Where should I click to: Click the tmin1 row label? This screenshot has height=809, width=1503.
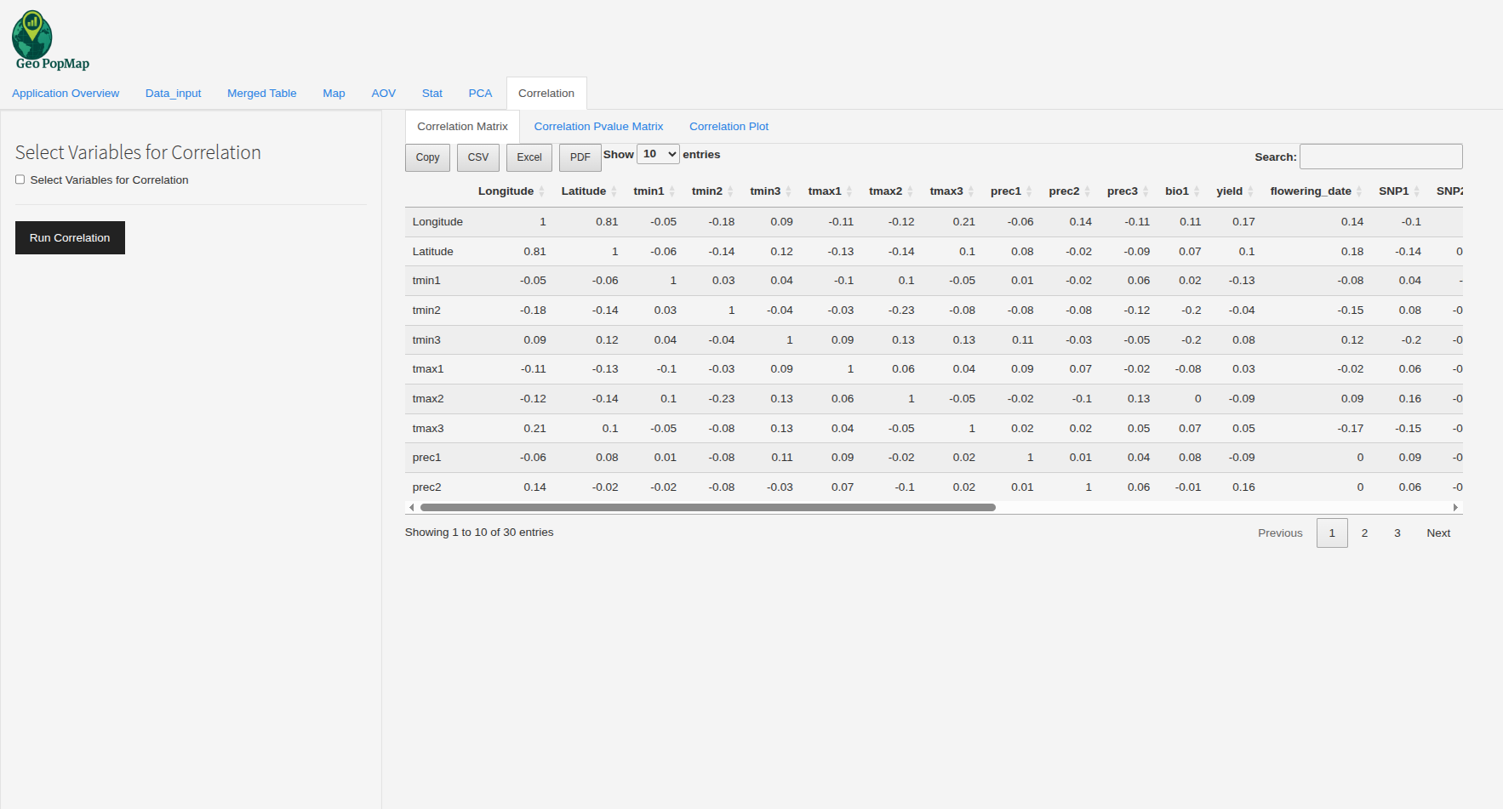[x=426, y=281]
